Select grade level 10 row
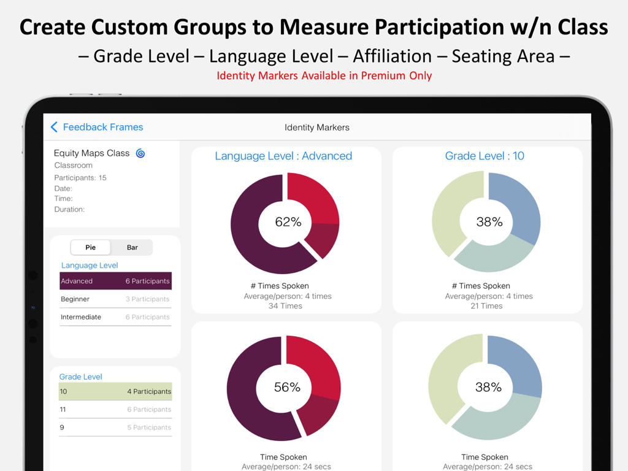The image size is (628, 471). [x=115, y=391]
